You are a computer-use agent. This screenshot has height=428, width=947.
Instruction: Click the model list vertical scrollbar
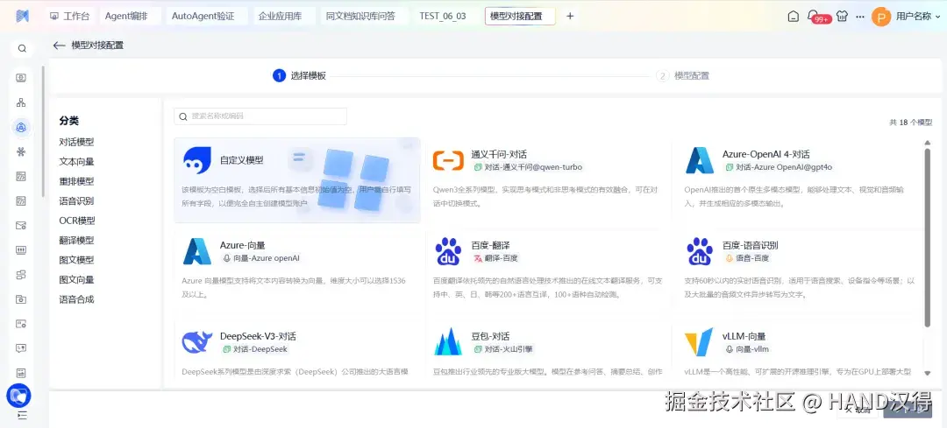pyautogui.click(x=928, y=238)
